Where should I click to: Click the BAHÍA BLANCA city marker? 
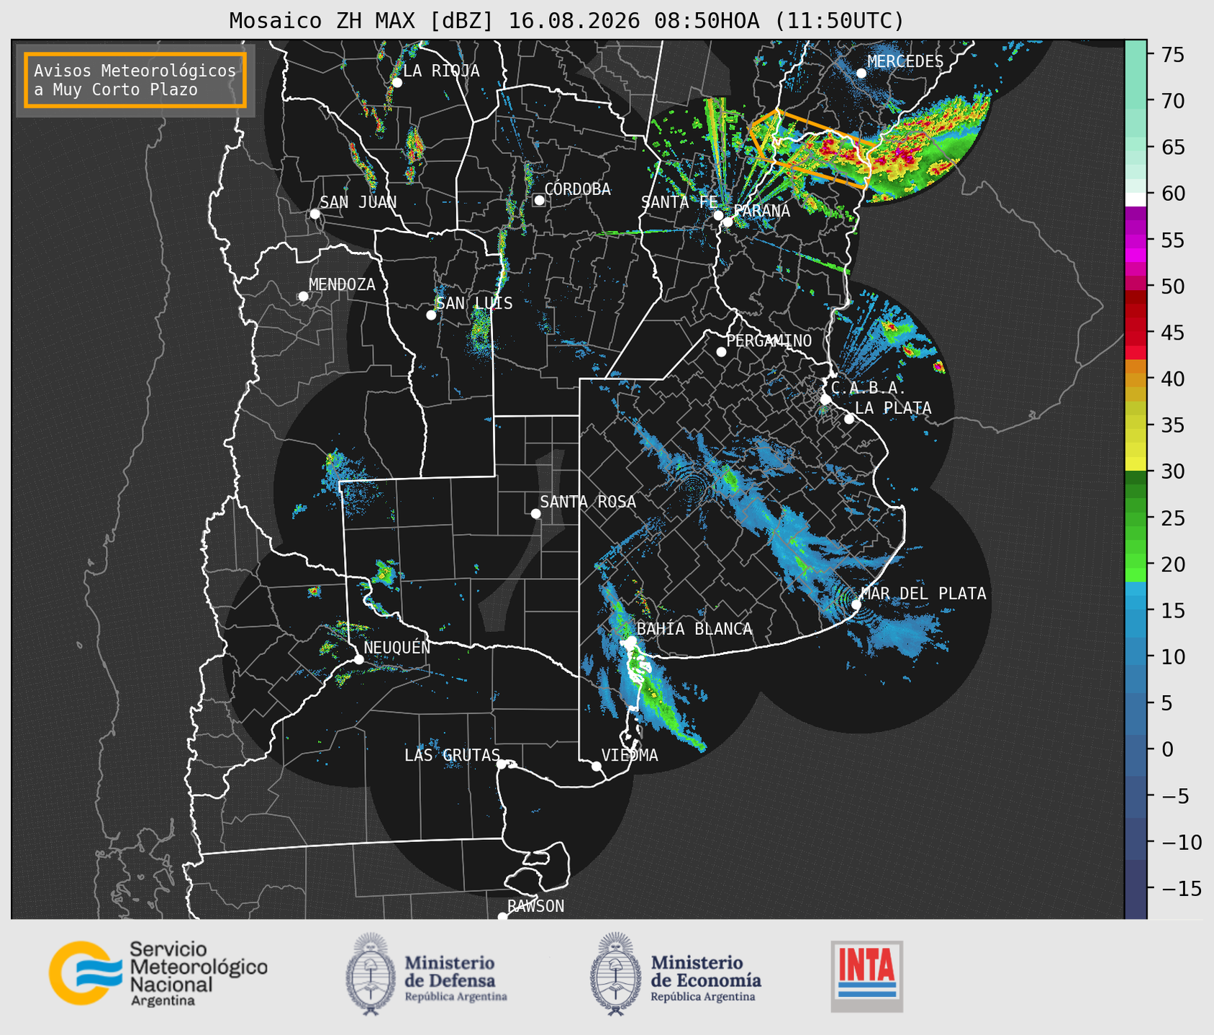click(631, 641)
